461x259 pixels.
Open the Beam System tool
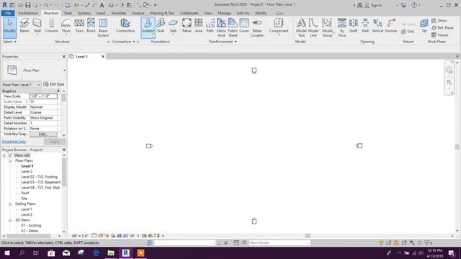point(103,27)
